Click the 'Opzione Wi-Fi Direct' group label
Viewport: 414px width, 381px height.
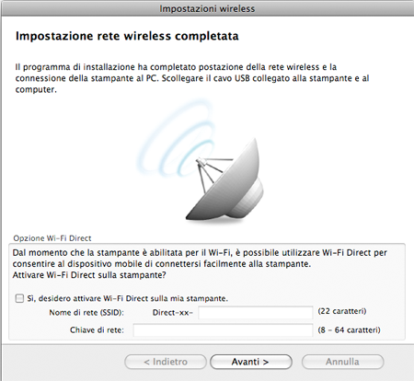coord(52,238)
